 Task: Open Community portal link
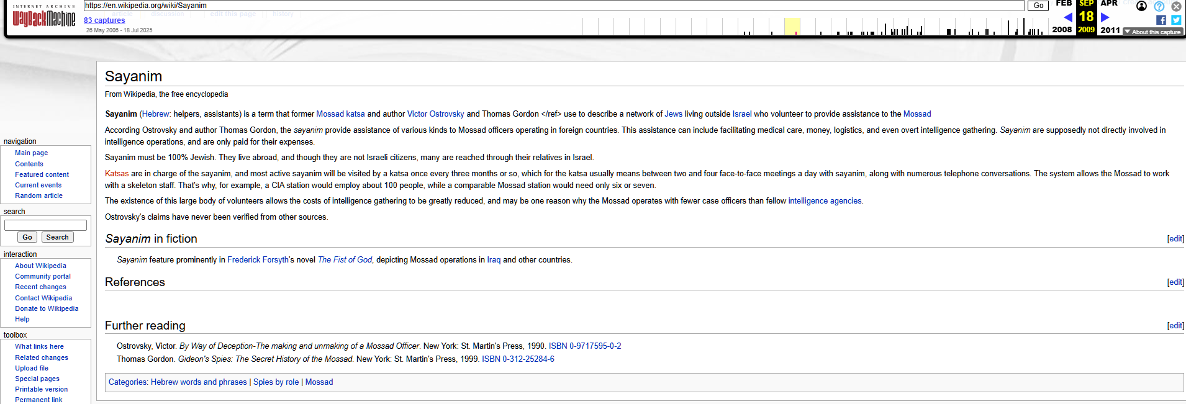pyautogui.click(x=43, y=276)
